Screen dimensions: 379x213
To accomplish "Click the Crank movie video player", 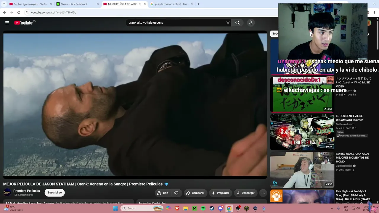I will pos(135,104).
